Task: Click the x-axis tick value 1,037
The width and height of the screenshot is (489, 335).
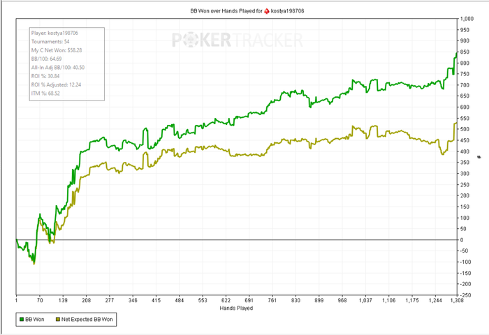Action: click(365, 300)
